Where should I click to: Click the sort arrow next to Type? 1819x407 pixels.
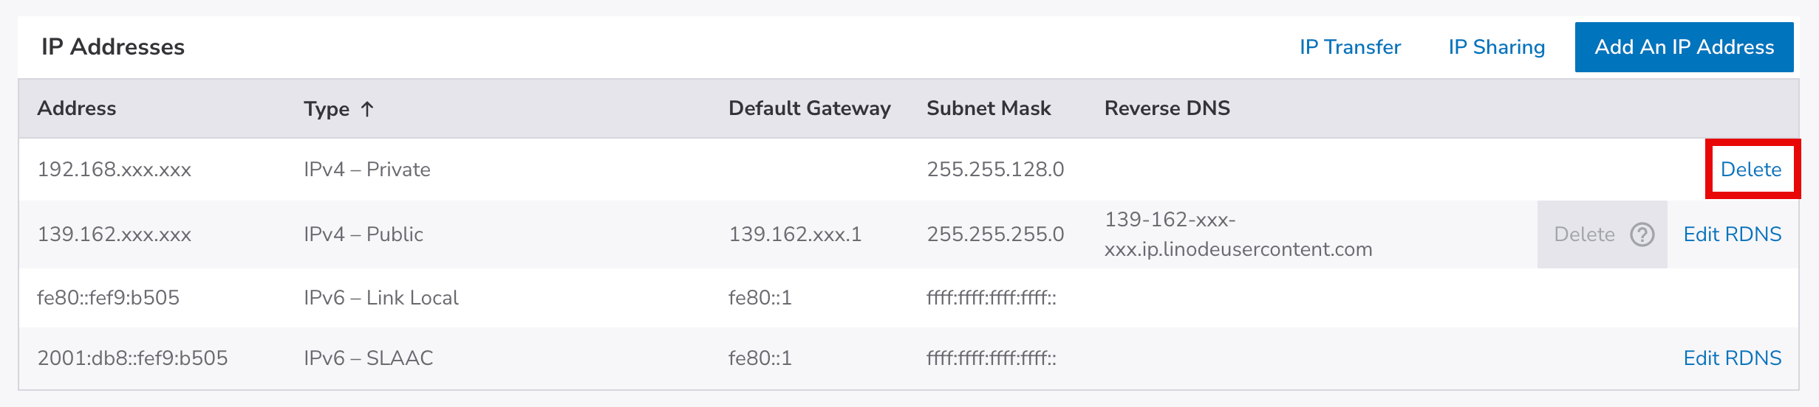click(367, 109)
